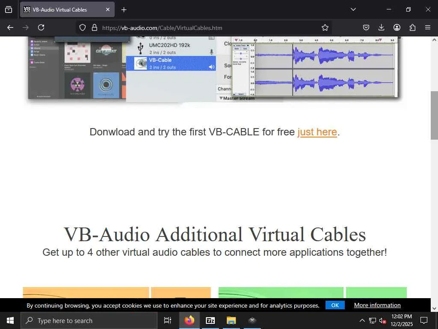The image size is (438, 329).
Task: Click the taskbar search box
Action: click(x=89, y=320)
